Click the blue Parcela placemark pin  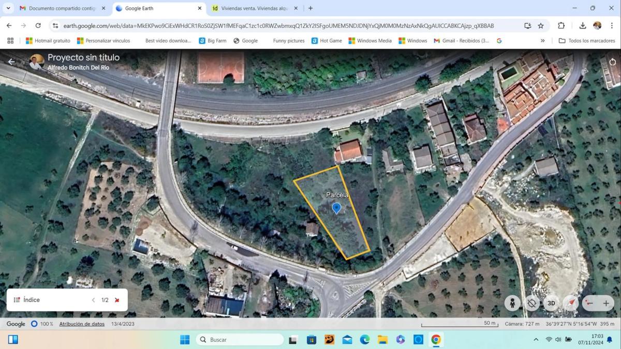pos(336,208)
